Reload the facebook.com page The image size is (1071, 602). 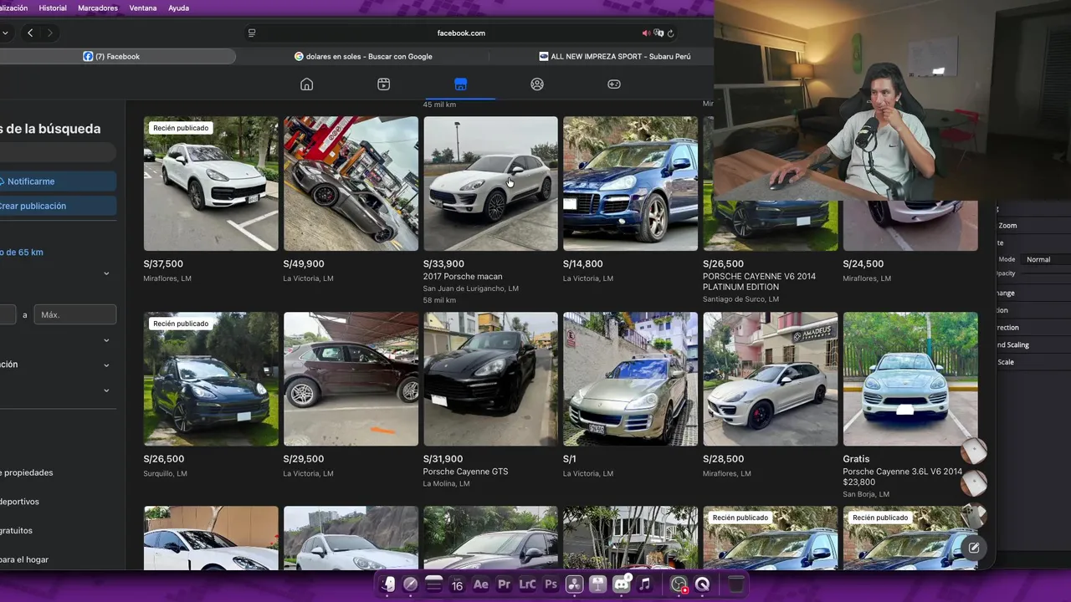point(670,33)
